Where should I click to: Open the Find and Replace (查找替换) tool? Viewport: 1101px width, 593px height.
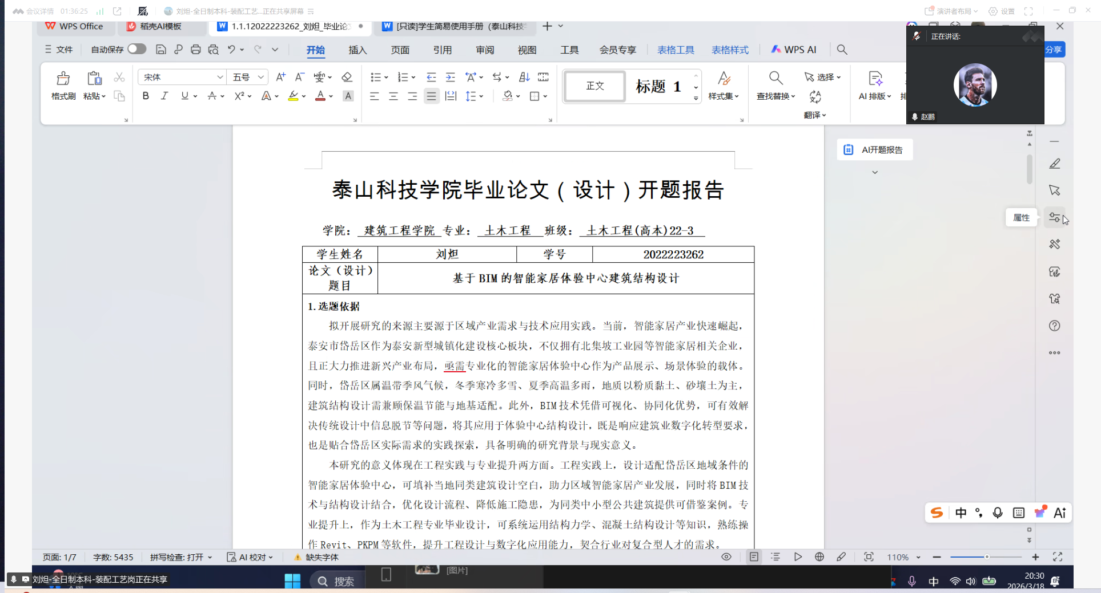click(775, 79)
